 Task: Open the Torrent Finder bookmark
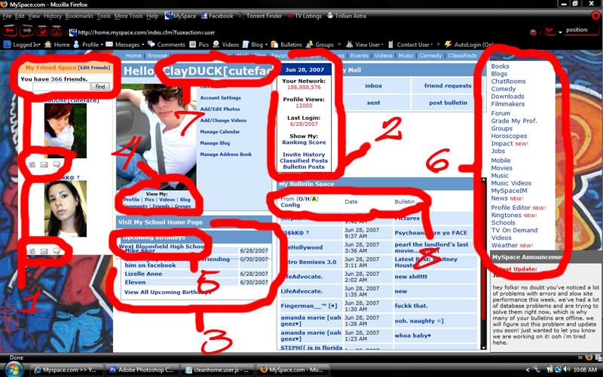[x=260, y=16]
